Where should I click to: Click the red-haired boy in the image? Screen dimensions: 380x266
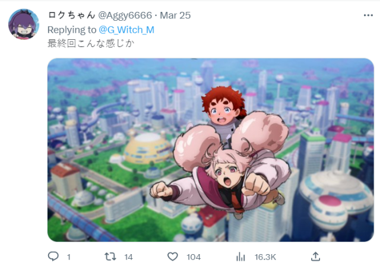coord(223,109)
